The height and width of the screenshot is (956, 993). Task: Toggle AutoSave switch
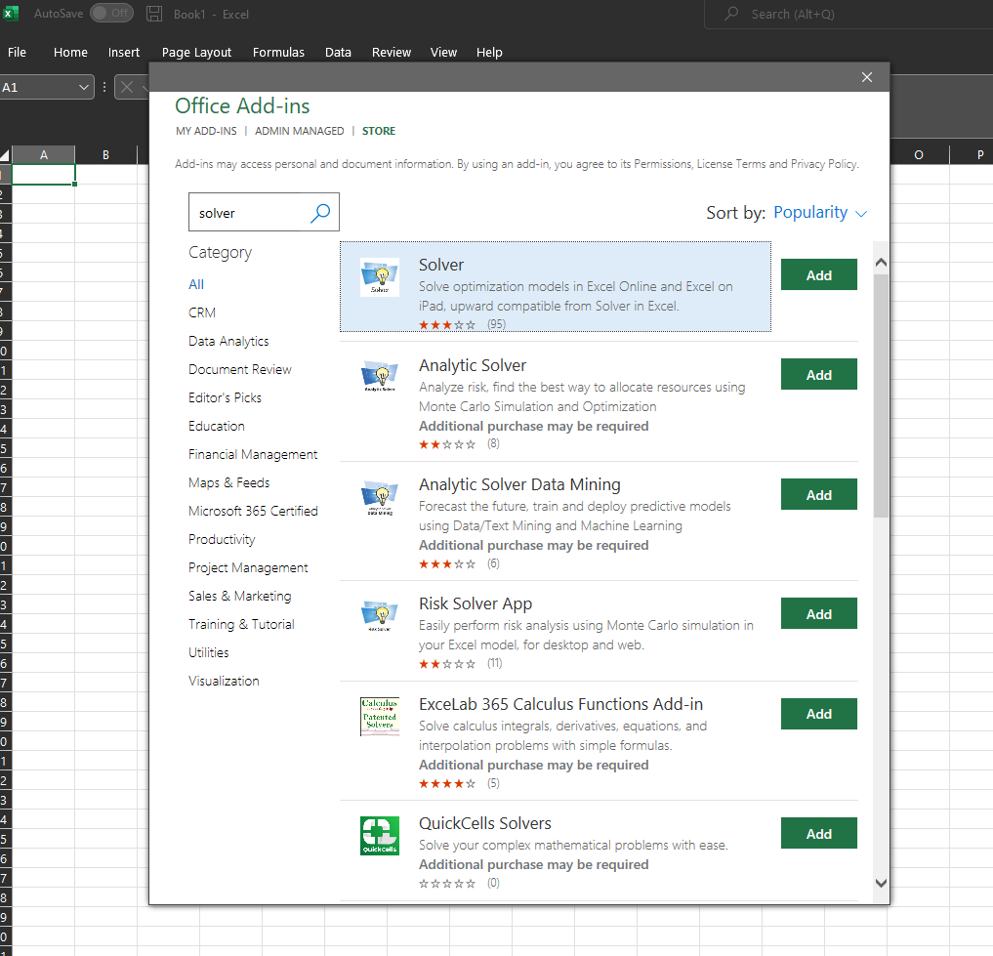(x=111, y=13)
